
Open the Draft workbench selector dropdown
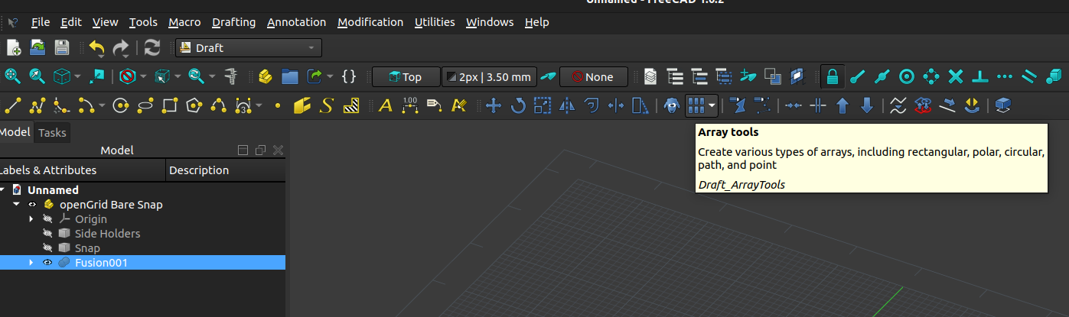(249, 48)
